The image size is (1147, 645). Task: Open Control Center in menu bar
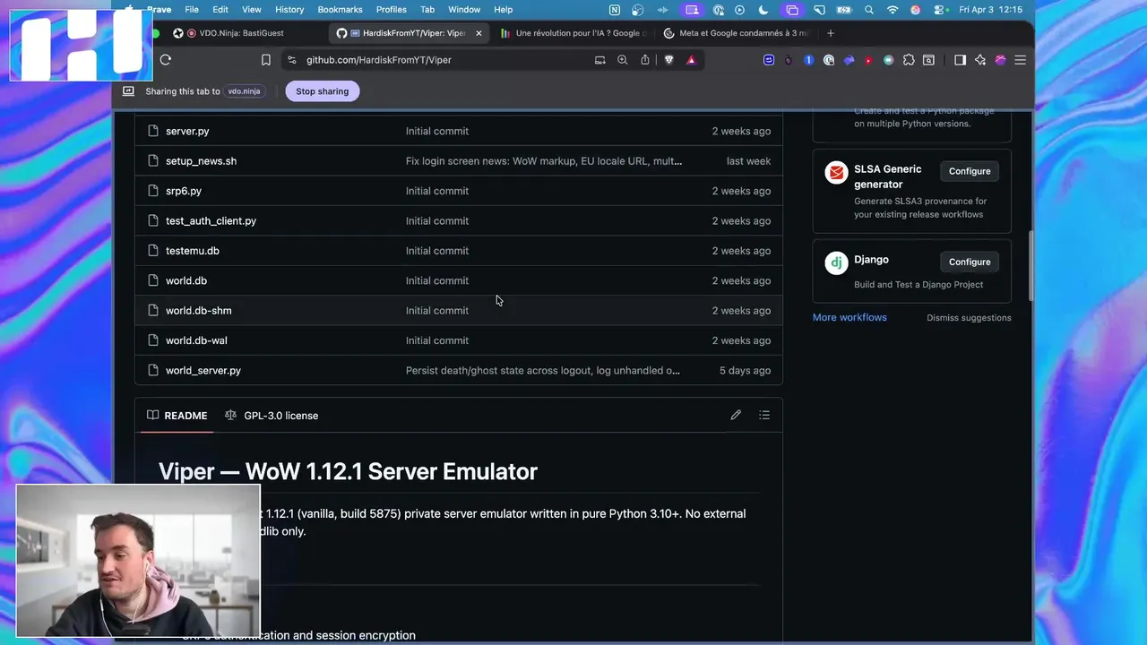coord(939,10)
